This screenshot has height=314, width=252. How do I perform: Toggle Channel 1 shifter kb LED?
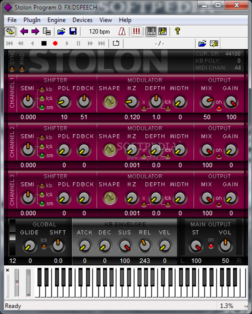[42, 89]
